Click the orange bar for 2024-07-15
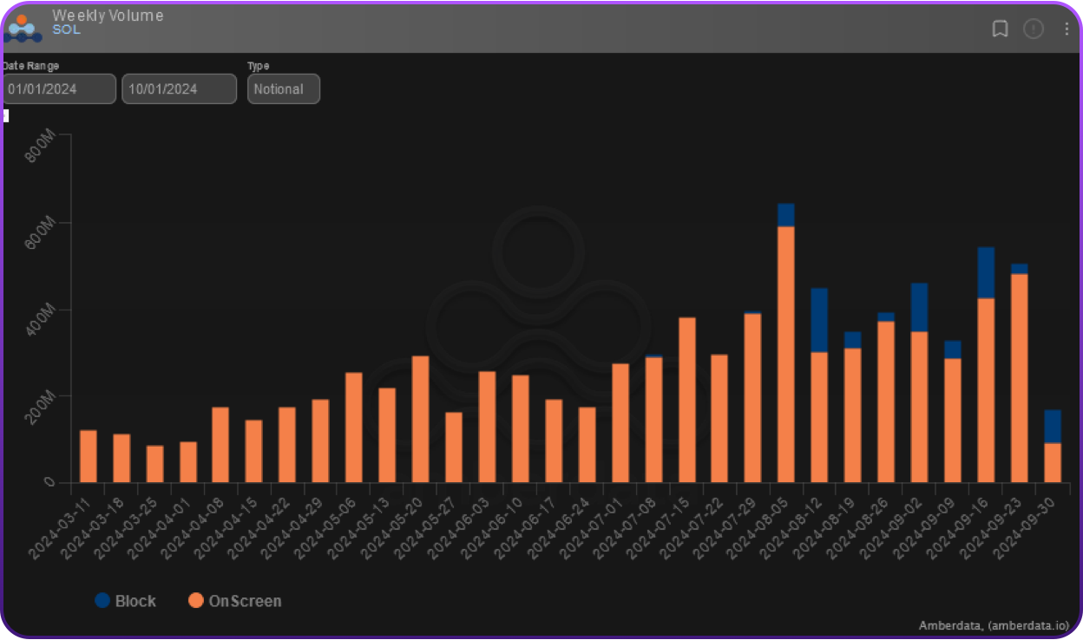Viewport: 1083px width, 640px height. (686, 400)
